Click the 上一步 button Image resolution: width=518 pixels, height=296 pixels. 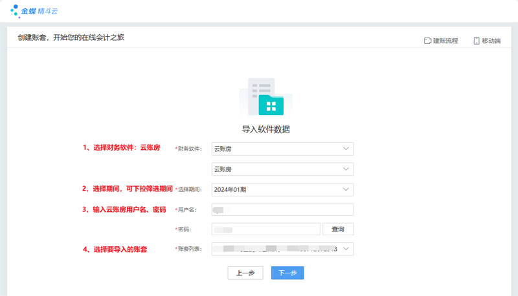[245, 273]
